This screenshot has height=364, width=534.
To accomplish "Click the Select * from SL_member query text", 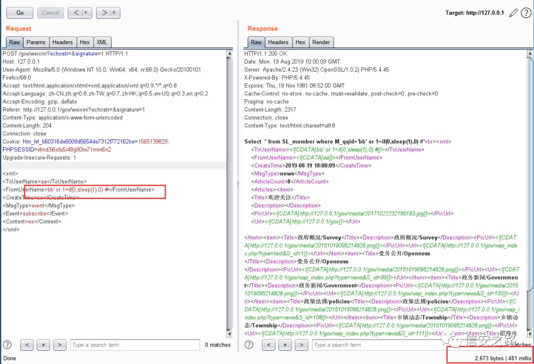I will point(334,142).
